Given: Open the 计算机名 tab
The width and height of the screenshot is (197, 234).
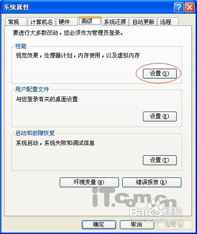Looking at the screenshot, I should point(41,22).
